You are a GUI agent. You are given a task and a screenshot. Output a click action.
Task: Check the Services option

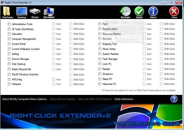click(100, 39)
